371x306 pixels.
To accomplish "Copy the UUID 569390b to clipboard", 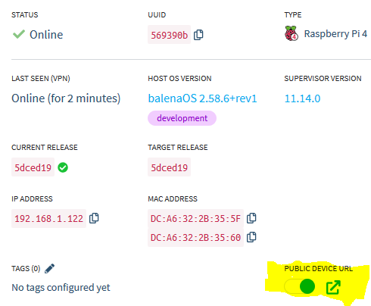I will 198,35.
